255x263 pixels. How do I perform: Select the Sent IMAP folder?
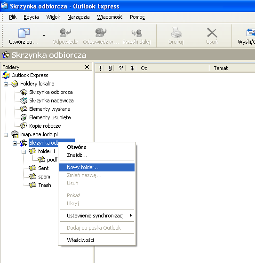[x=43, y=168]
